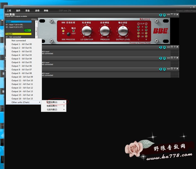Click the green Patch button
The height and width of the screenshot is (169, 196).
point(28,30)
